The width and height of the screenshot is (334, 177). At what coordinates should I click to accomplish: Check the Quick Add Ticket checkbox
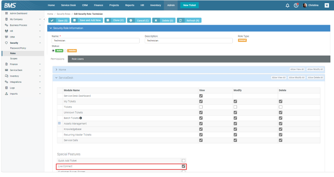183,161
